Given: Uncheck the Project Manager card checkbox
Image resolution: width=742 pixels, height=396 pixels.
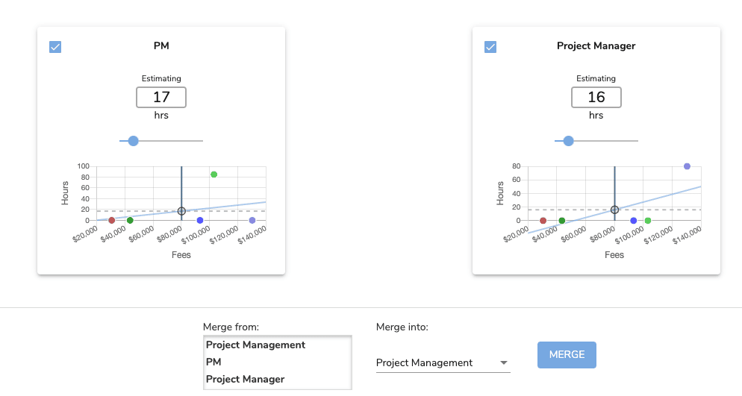Looking at the screenshot, I should [490, 47].
